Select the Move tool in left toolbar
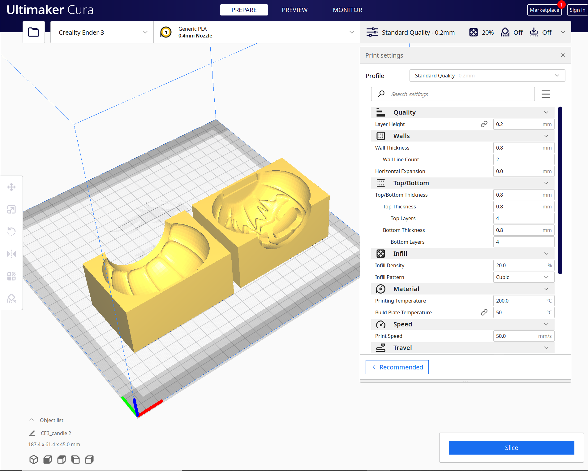The image size is (588, 471). coord(11,187)
